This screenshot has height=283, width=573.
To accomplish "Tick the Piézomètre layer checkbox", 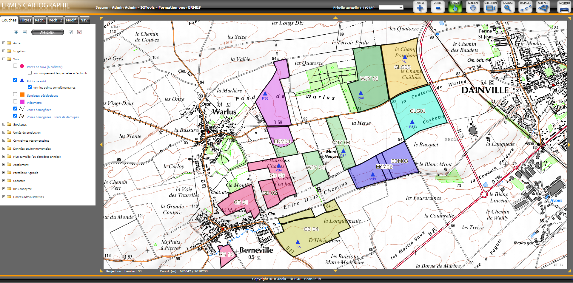I will [x=15, y=101].
